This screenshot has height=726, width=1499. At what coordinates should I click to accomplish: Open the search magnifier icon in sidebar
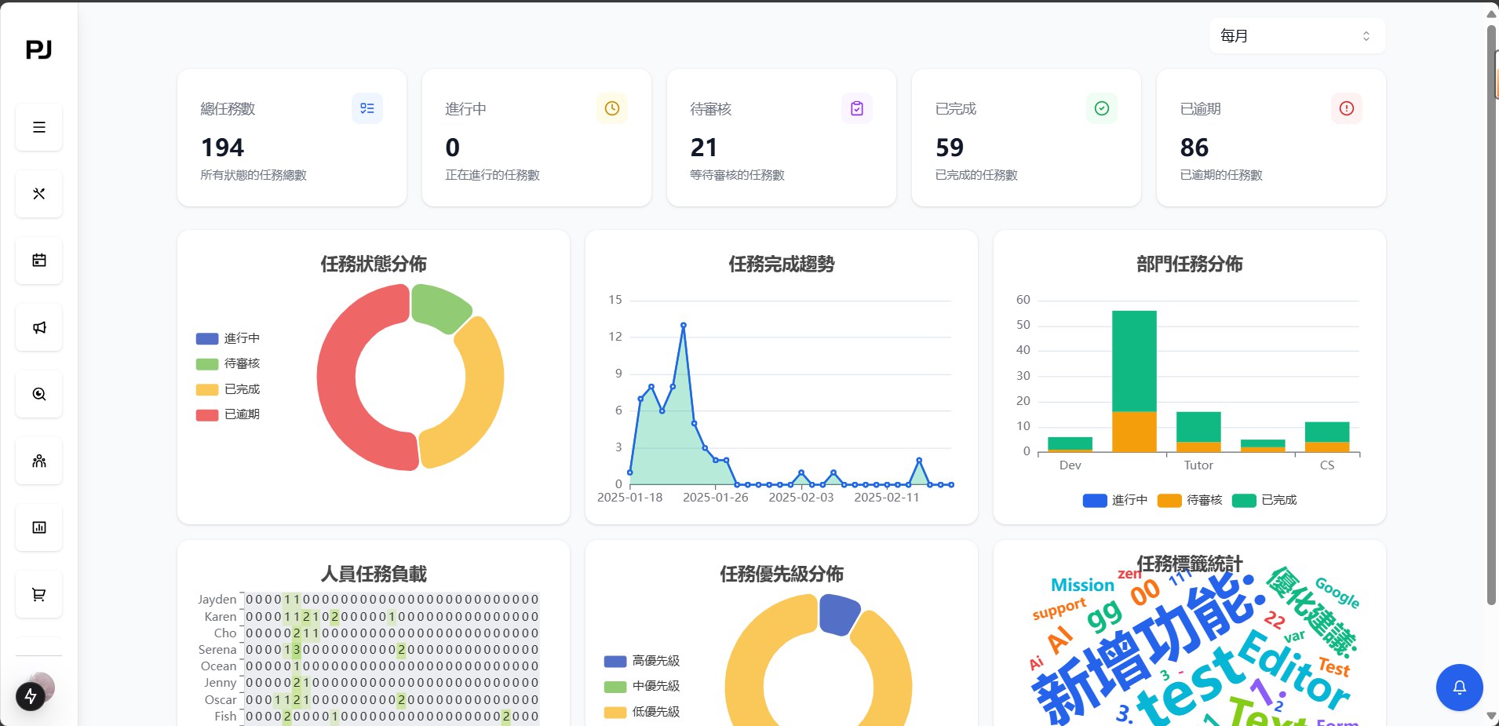click(x=38, y=394)
